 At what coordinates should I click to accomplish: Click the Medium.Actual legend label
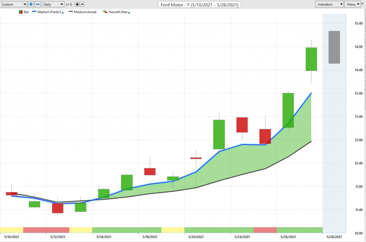coord(85,12)
